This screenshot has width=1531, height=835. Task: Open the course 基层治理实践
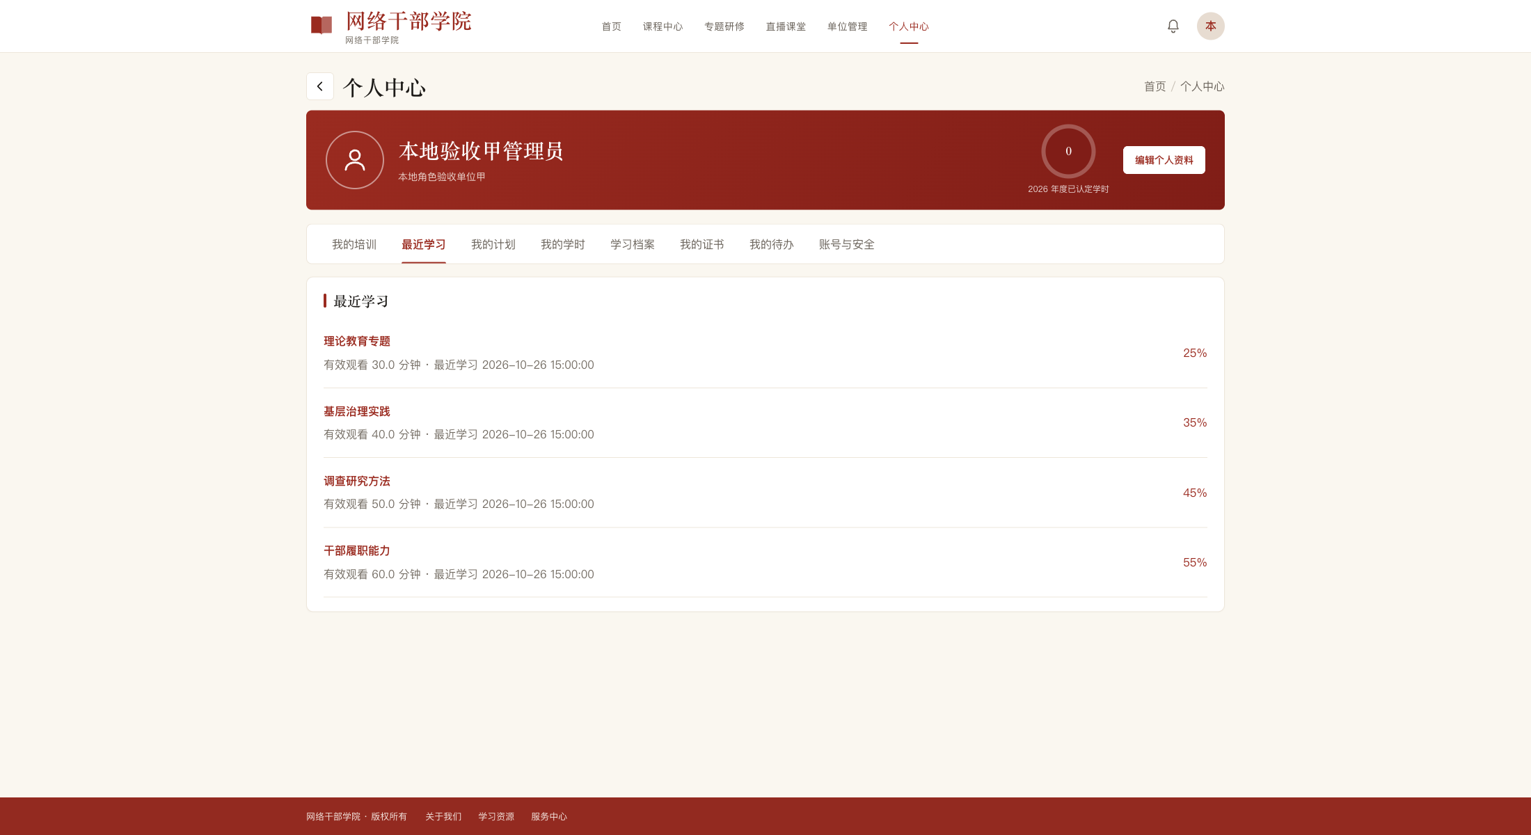[x=357, y=411]
